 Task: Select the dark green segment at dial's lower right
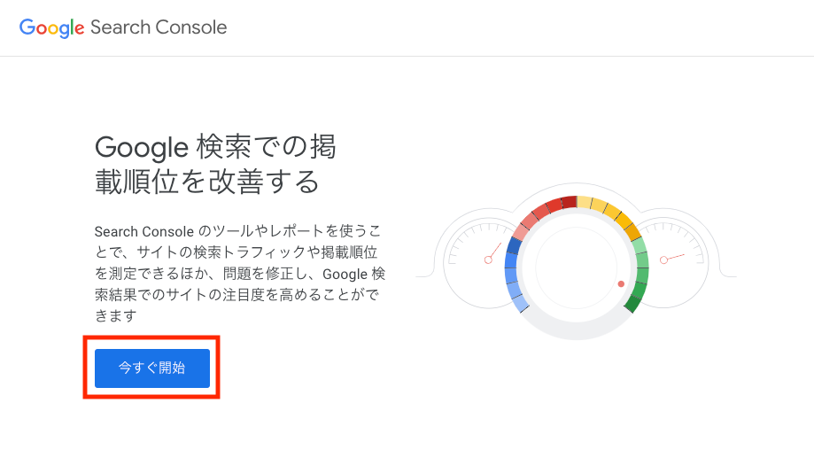634,302
